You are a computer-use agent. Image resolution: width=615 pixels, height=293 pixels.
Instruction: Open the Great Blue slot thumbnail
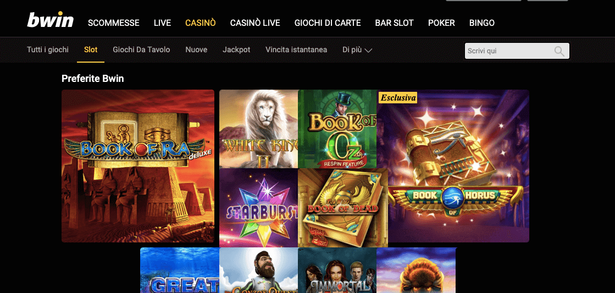tap(180, 270)
